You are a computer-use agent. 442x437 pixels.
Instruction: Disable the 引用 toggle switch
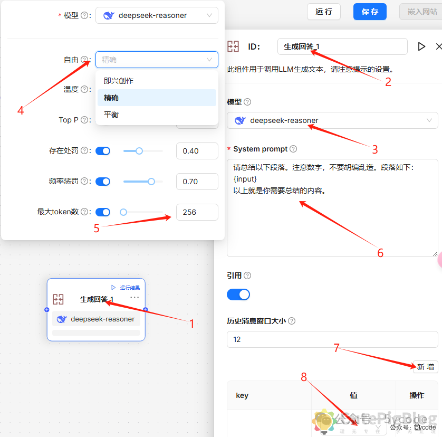[x=238, y=294]
